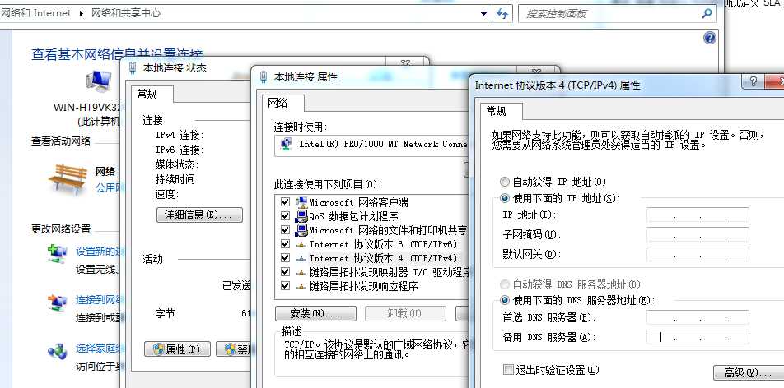
Task: Open the 选择家庭组 link
Action: (97, 348)
